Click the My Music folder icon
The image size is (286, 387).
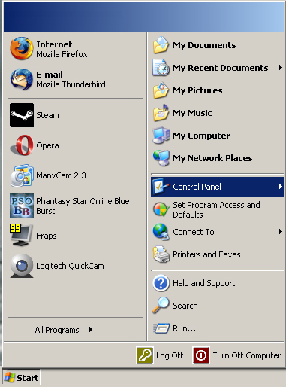161,113
